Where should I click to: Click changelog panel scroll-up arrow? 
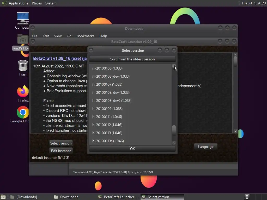(x=235, y=55)
